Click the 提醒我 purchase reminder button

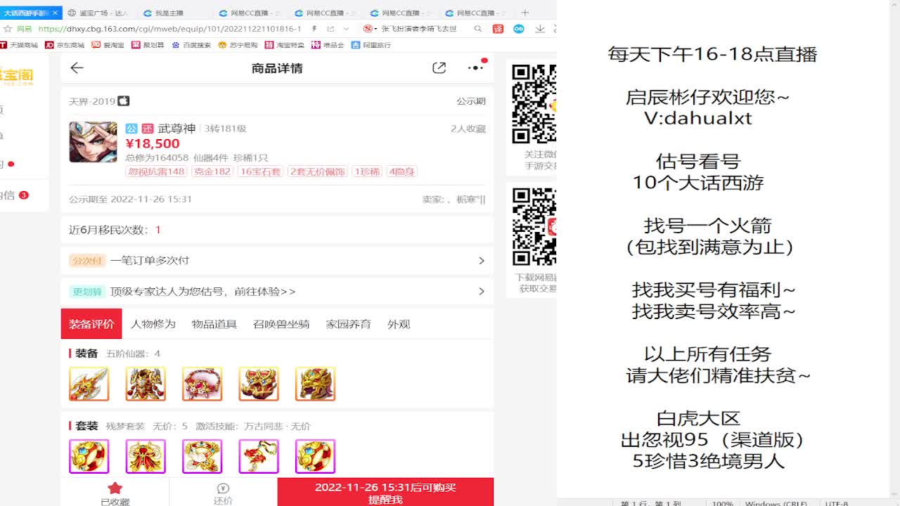(x=385, y=493)
